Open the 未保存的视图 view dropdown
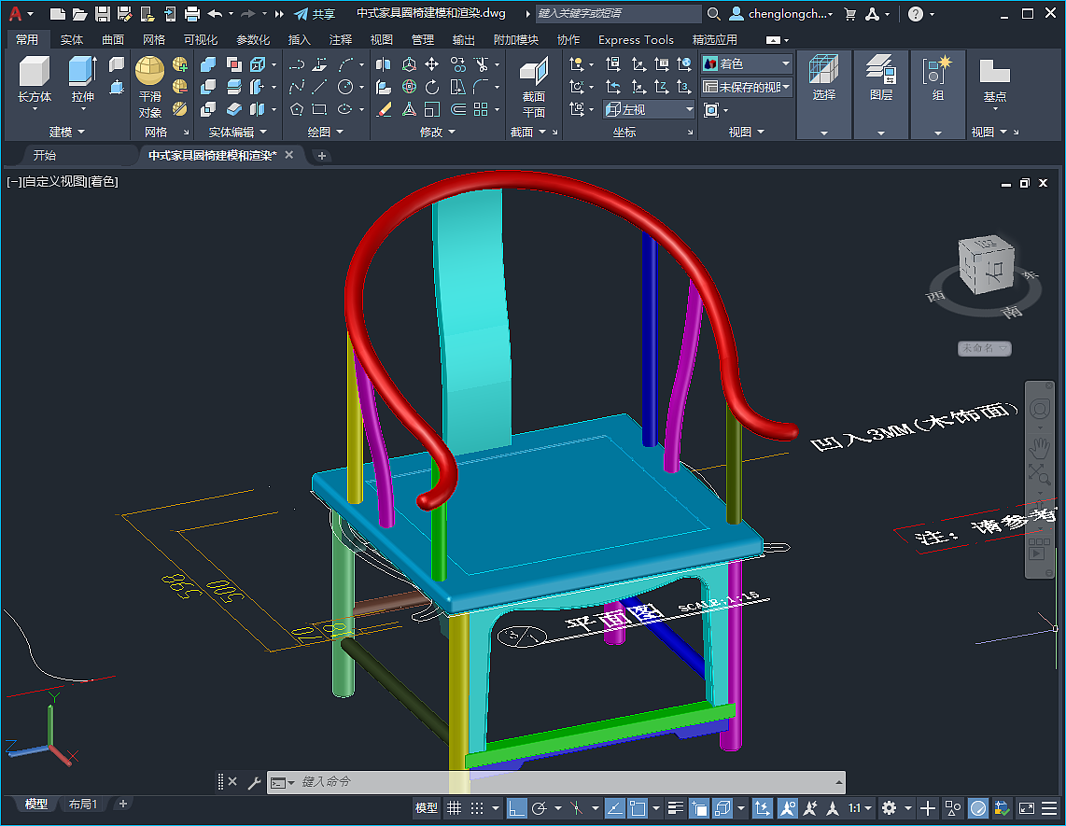Screen dimensions: 1066x826 tap(747, 87)
